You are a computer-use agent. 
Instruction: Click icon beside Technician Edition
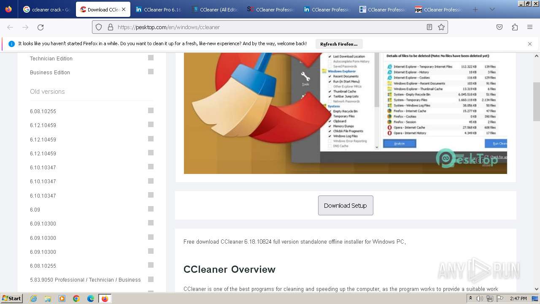click(x=151, y=58)
